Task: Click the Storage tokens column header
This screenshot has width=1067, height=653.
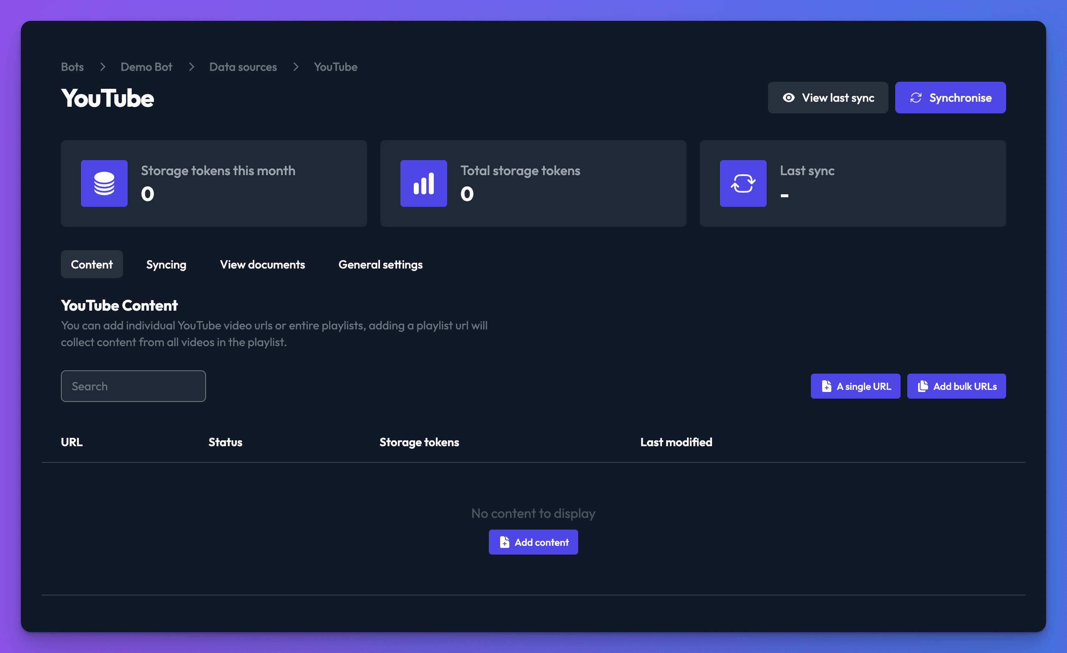Action: click(x=419, y=442)
